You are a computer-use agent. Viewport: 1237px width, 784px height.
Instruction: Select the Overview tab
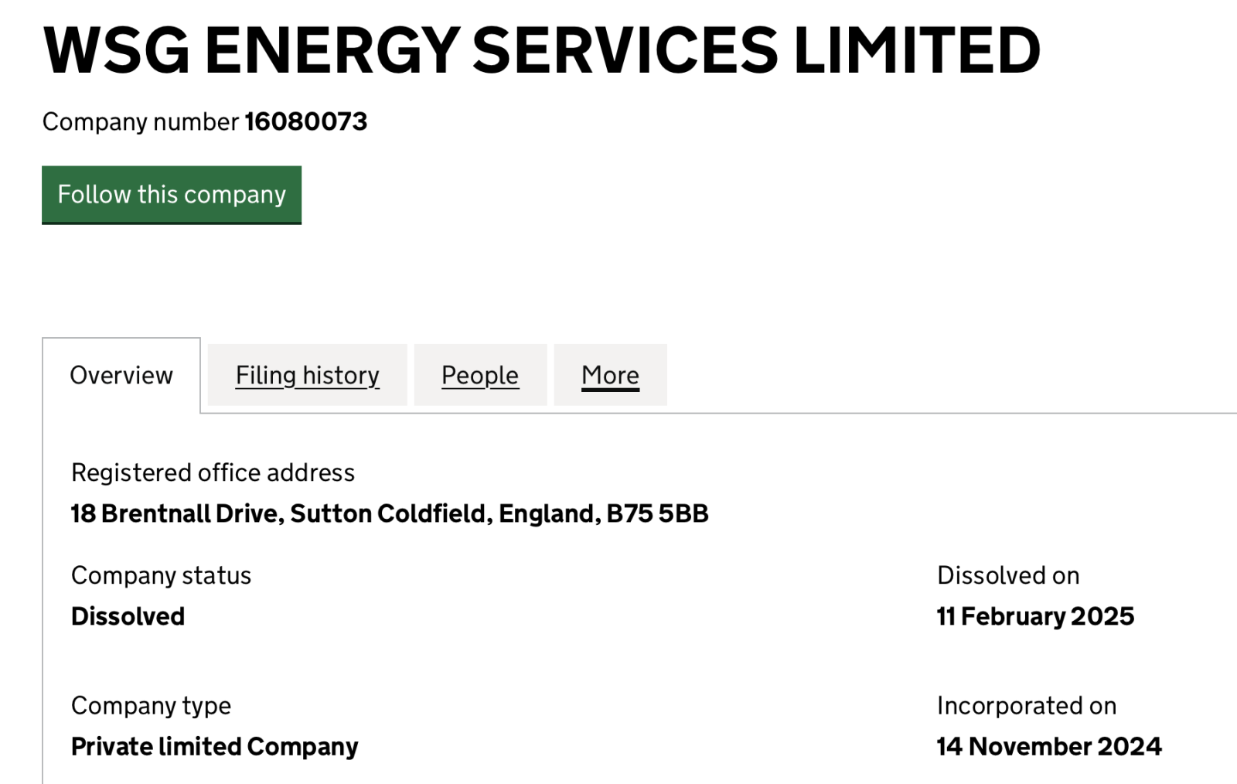coord(121,376)
